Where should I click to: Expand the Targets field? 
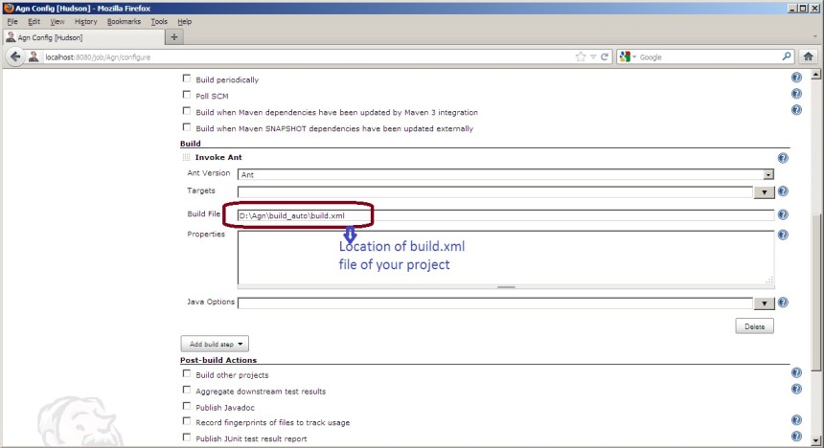764,192
